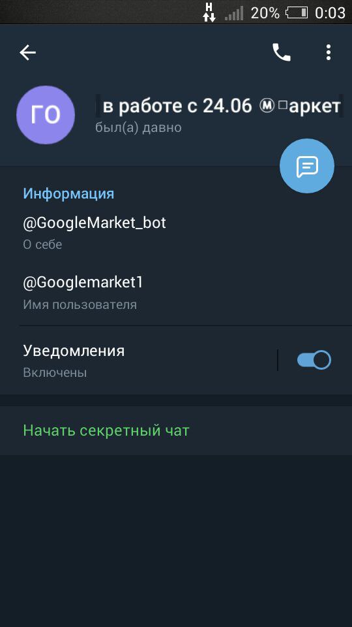Tap the Информация section header
This screenshot has width=352, height=627.
coord(68,193)
